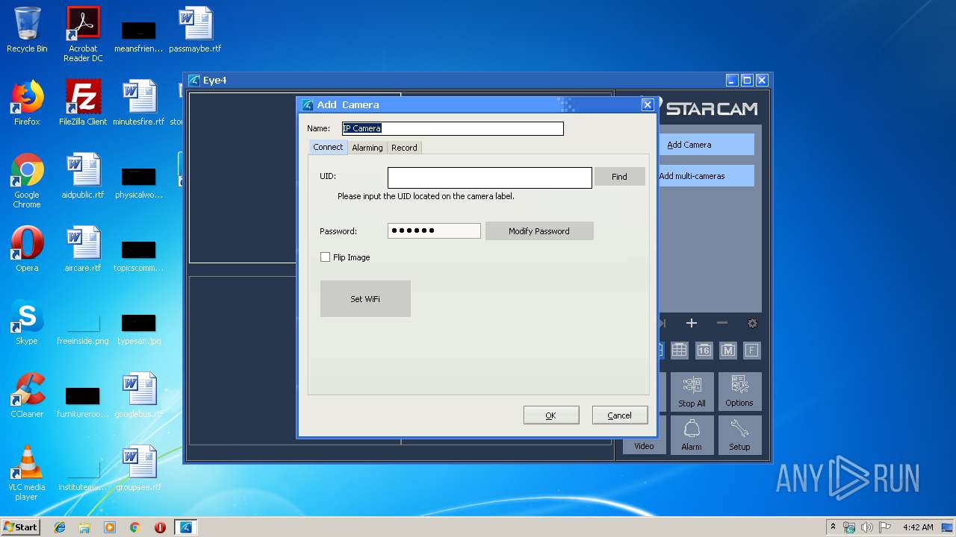
Task: Open groupsee.rtf desktop file
Action: tap(139, 468)
